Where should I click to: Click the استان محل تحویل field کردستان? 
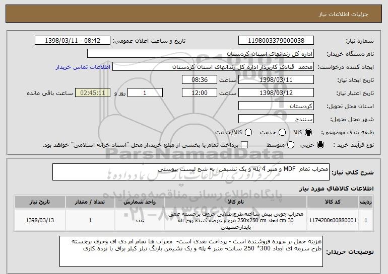pos(276,106)
